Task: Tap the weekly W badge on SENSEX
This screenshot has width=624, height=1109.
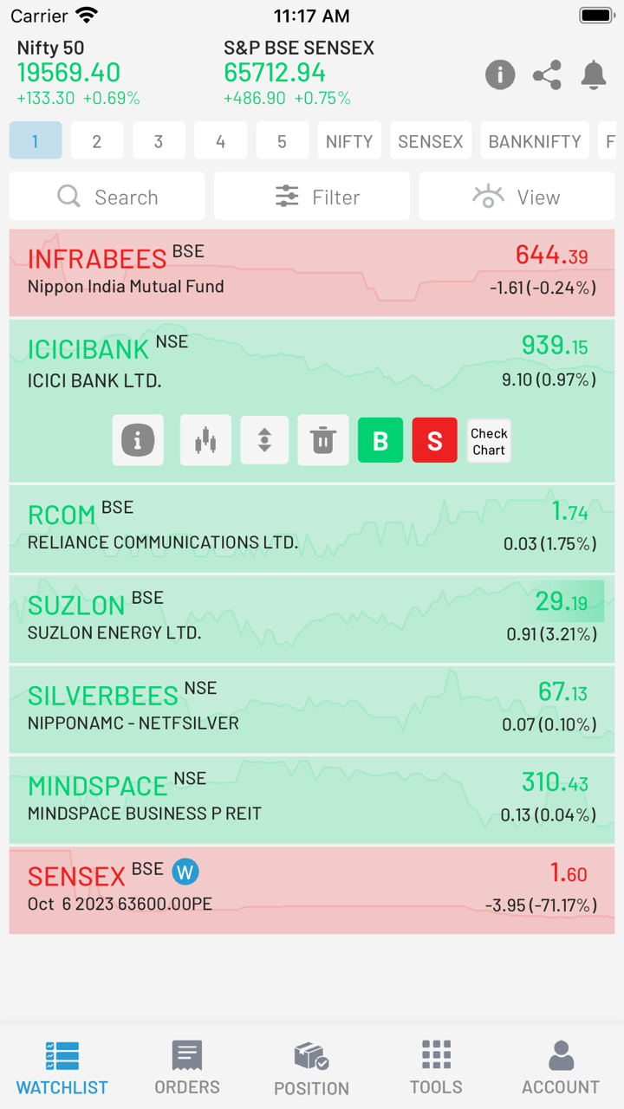Action: (185, 871)
